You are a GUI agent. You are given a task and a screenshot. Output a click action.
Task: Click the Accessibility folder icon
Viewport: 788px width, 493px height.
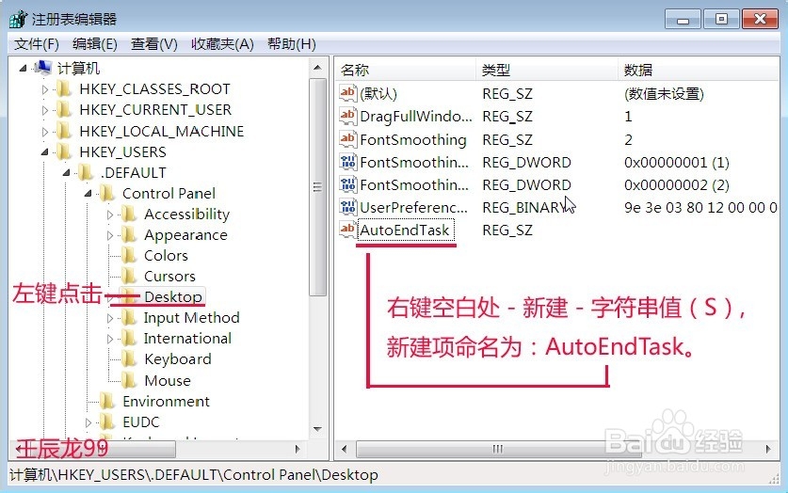(129, 214)
